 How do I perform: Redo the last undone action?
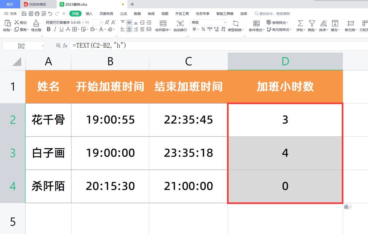point(57,14)
